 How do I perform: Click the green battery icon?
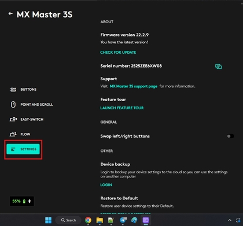pyautogui.click(x=24, y=201)
